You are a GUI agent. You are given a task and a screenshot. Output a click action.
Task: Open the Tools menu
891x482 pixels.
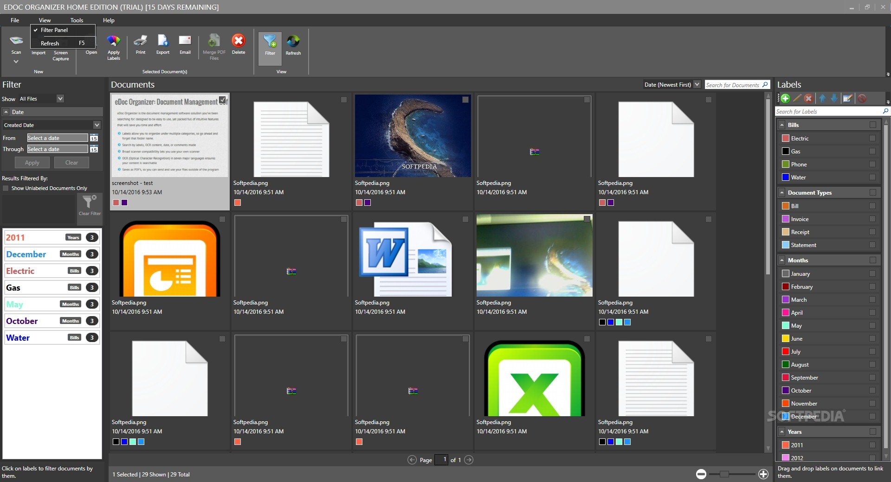tap(77, 20)
